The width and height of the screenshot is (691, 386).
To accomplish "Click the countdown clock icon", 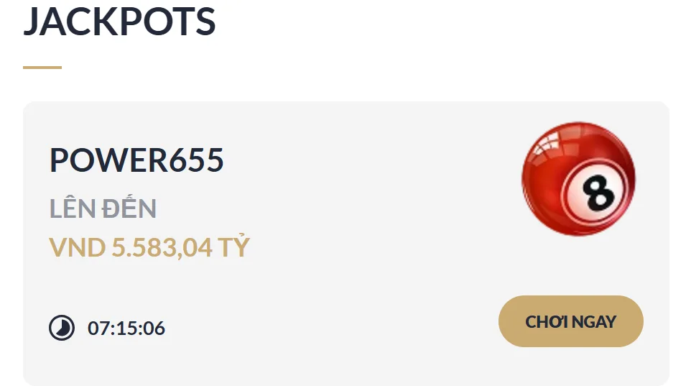I will point(62,328).
